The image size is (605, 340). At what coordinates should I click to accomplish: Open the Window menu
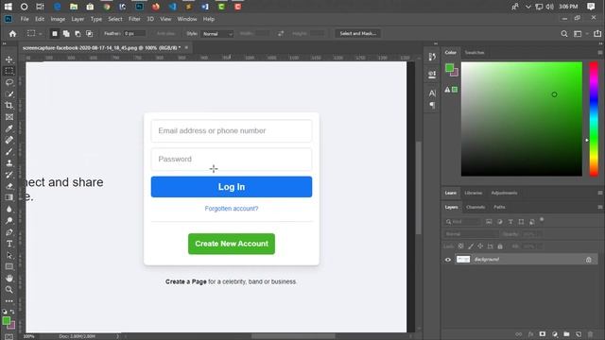[x=187, y=19]
